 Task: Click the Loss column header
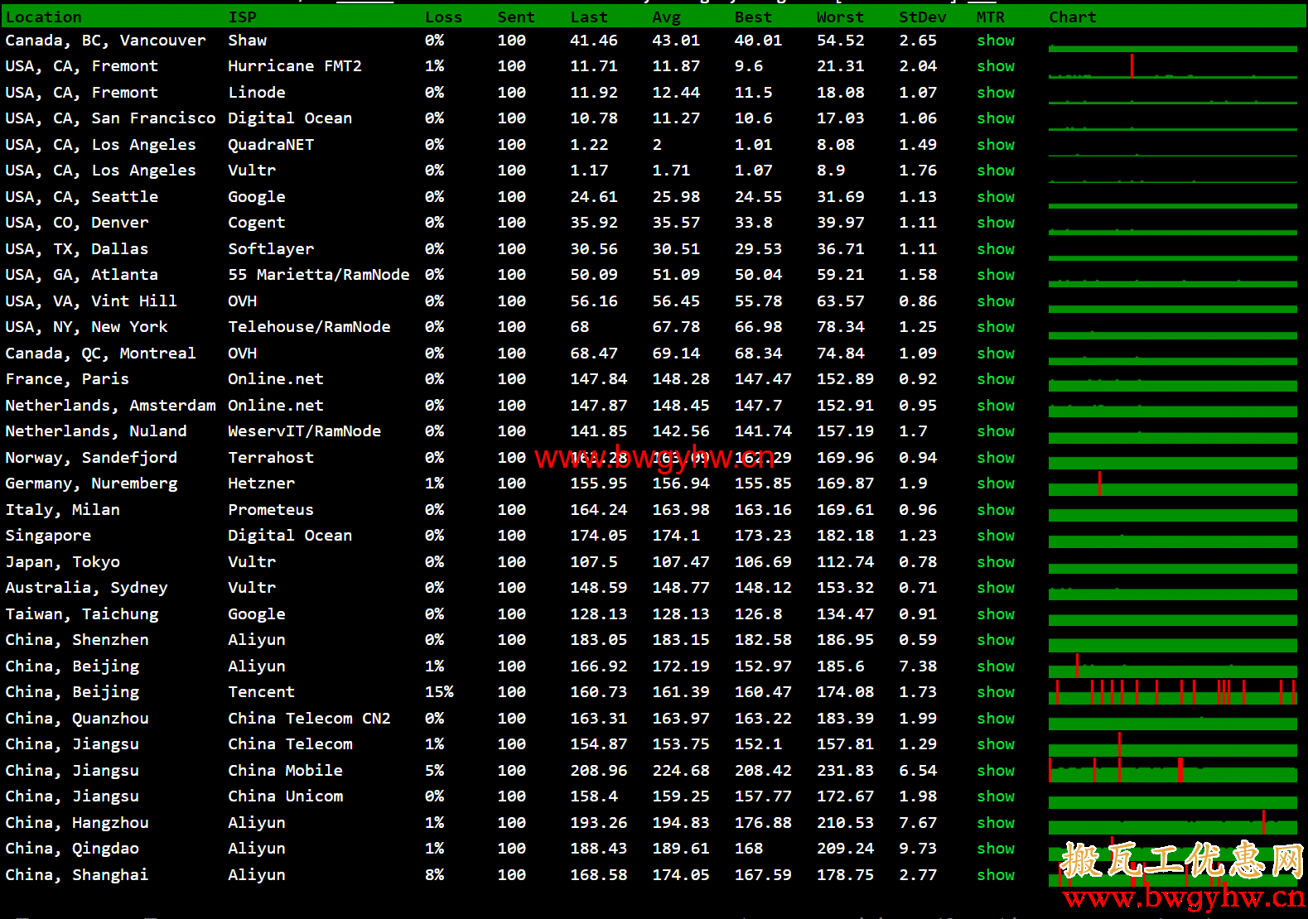(x=443, y=17)
